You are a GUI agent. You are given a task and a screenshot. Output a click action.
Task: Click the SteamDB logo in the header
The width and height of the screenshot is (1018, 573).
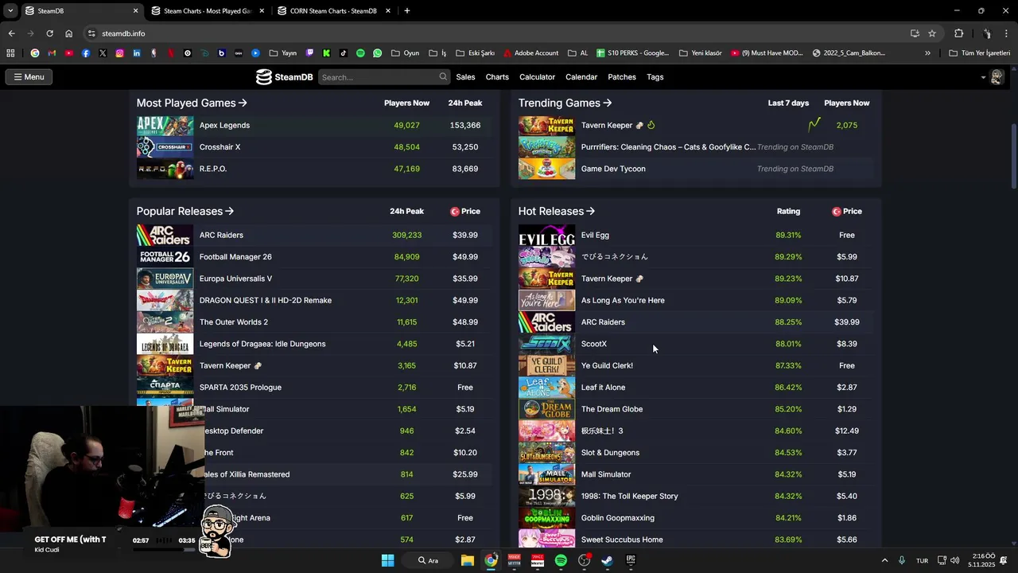click(x=284, y=77)
